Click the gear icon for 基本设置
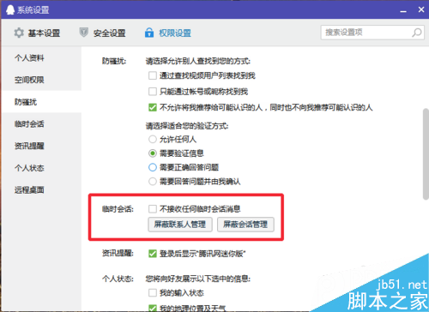 pos(19,33)
